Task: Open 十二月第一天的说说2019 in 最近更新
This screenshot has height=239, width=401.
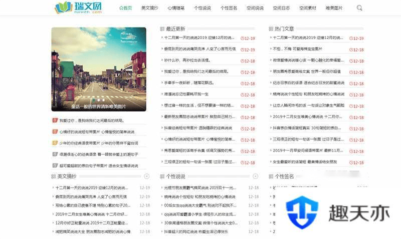Action: [x=199, y=38]
